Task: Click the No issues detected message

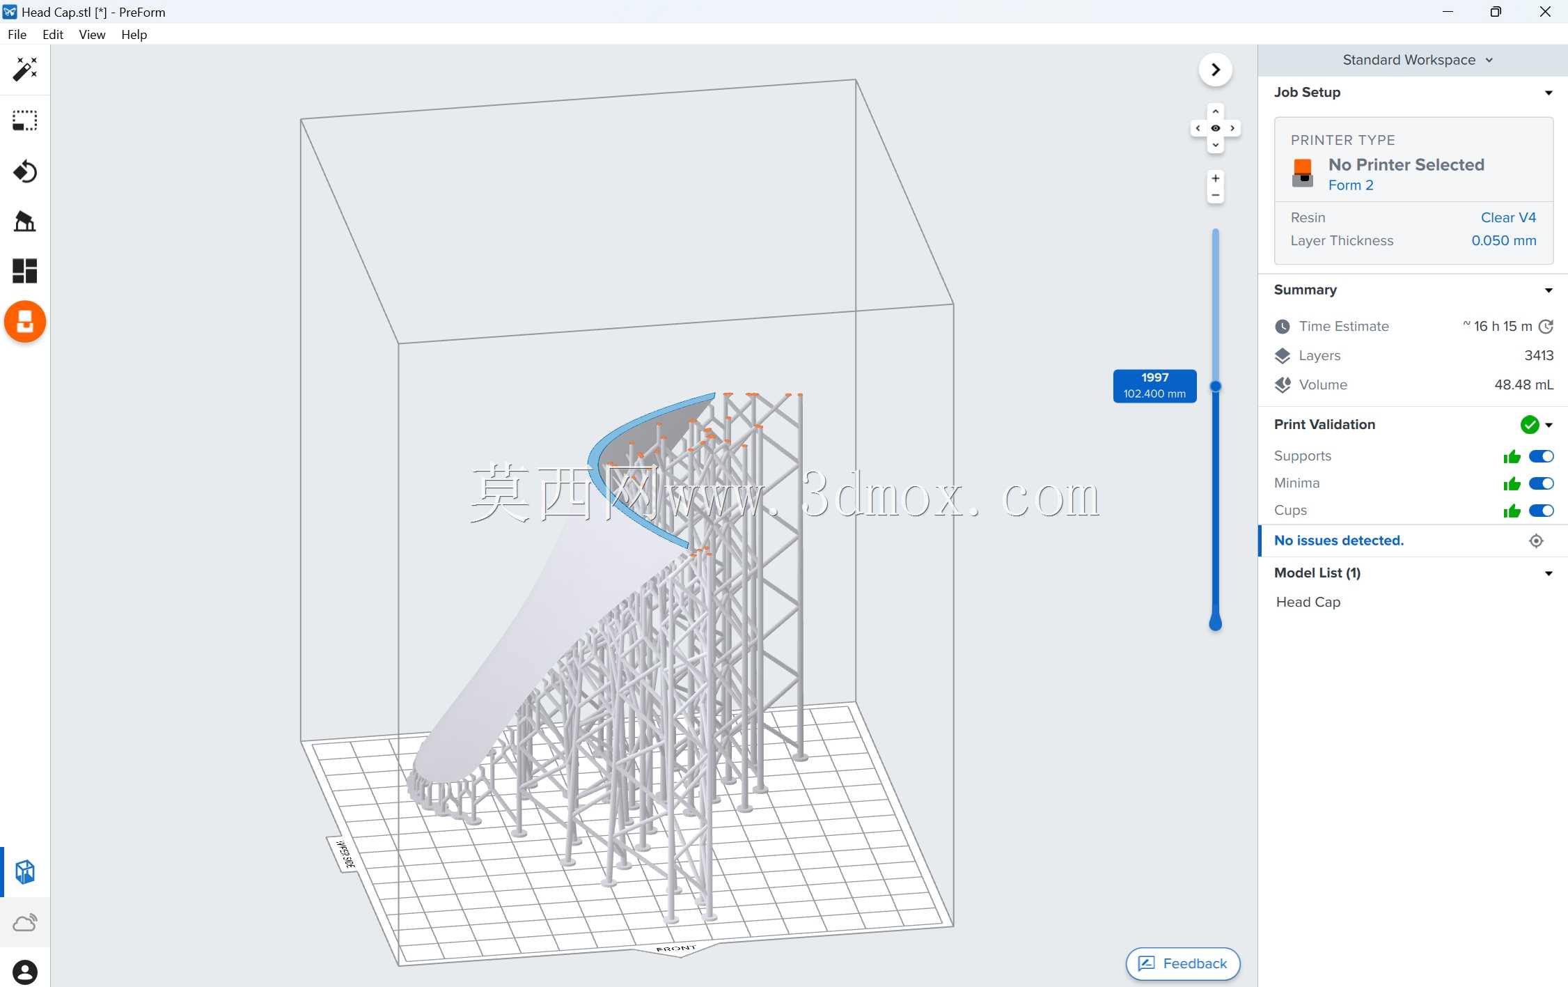Action: [x=1338, y=541]
